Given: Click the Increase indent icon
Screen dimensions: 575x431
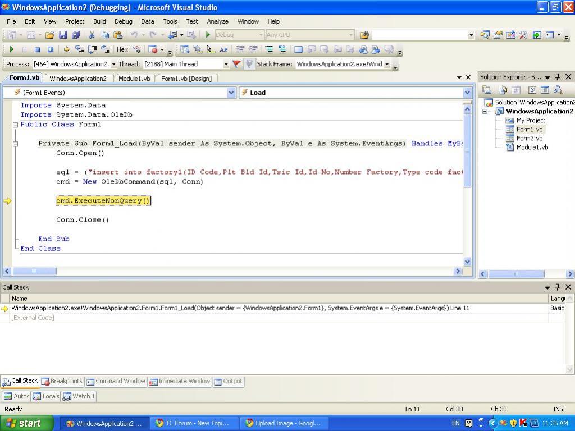Looking at the screenshot, I should [x=253, y=49].
